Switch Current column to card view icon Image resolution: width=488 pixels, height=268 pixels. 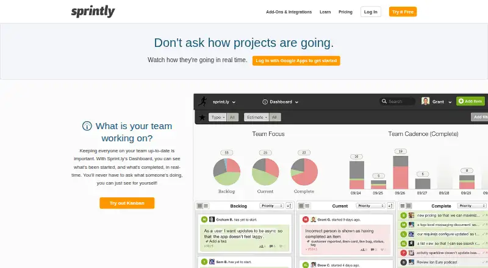click(307, 206)
